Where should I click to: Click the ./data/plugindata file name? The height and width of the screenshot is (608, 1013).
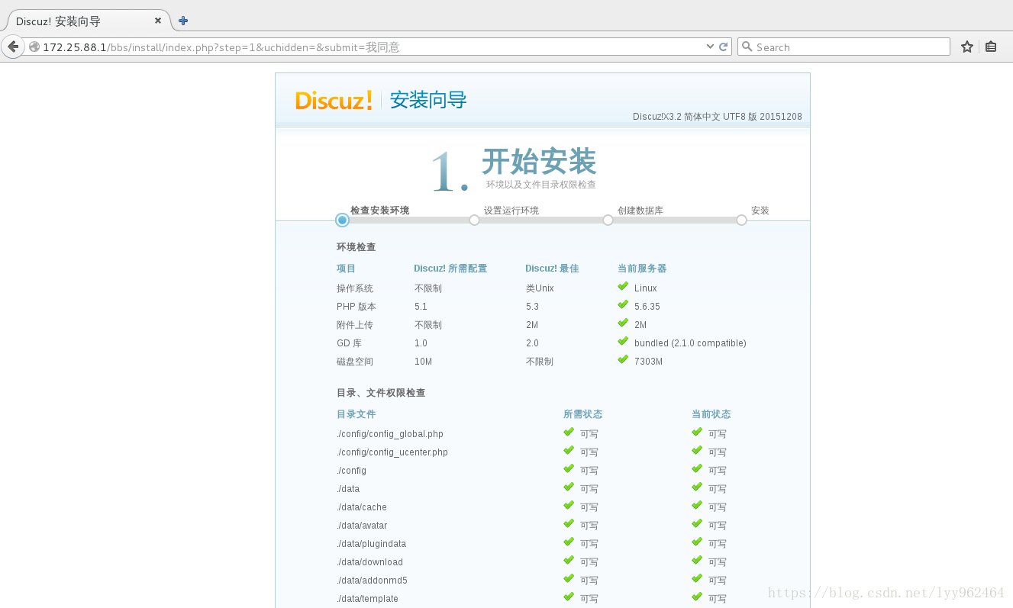click(372, 544)
